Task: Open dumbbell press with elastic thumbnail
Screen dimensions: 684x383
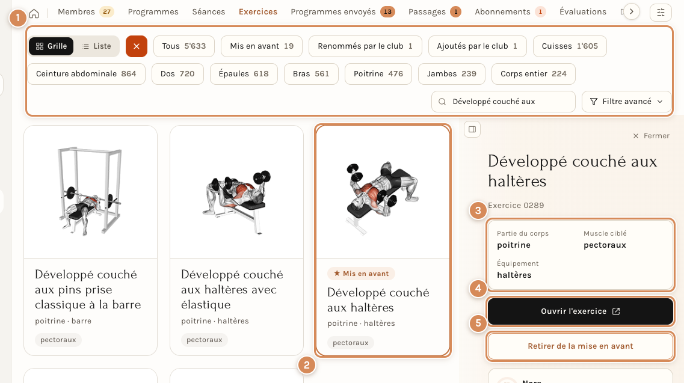Action: 236,192
